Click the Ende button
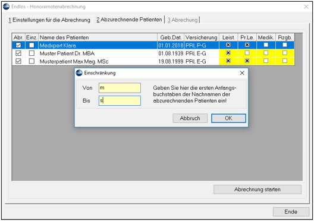Image resolution: width=314 pixels, height=221 pixels. click(x=291, y=212)
